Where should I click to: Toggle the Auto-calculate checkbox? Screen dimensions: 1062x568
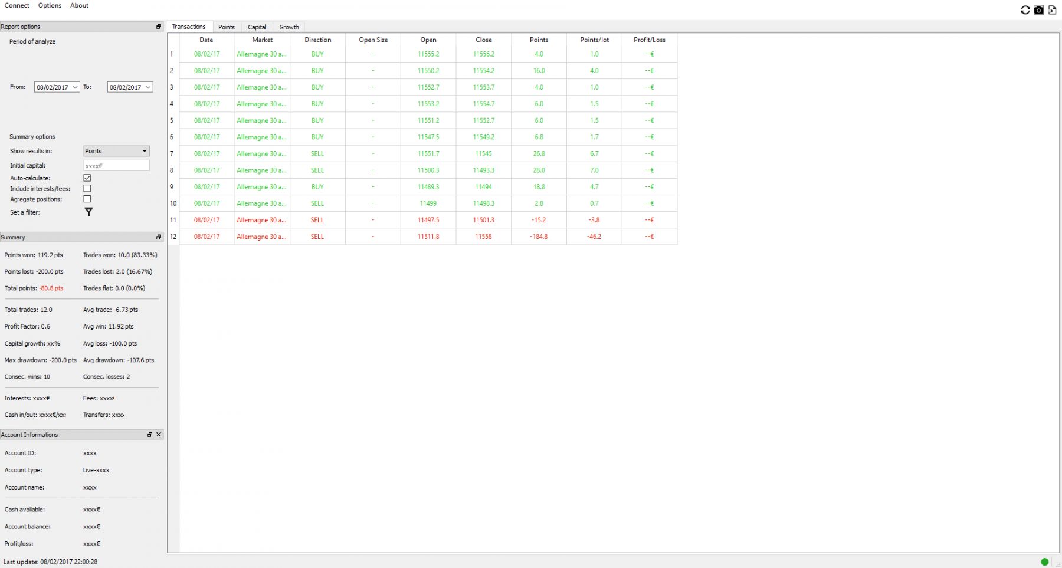tap(87, 178)
